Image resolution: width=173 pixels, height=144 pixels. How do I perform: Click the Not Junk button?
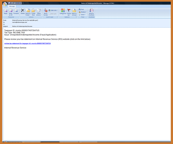54,13
